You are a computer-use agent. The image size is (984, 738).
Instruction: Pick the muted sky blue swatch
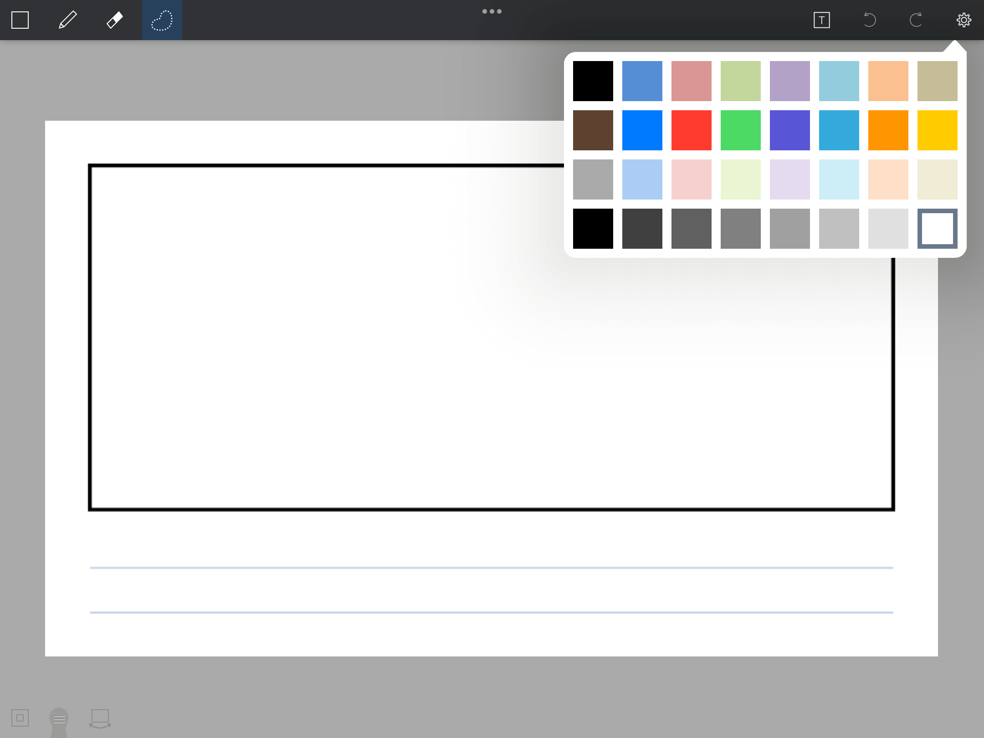tap(839, 81)
